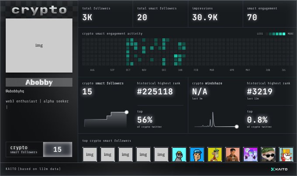Click the DEC label on heatmap axis
This screenshot has width=297, height=176.
coord(164,70)
